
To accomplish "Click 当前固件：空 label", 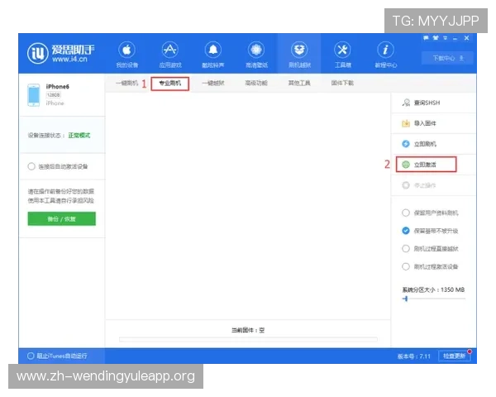I will click(x=248, y=330).
